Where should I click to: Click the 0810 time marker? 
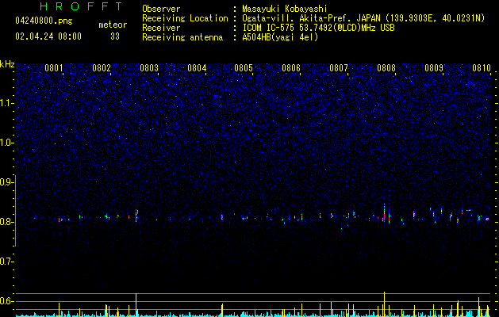(x=482, y=67)
